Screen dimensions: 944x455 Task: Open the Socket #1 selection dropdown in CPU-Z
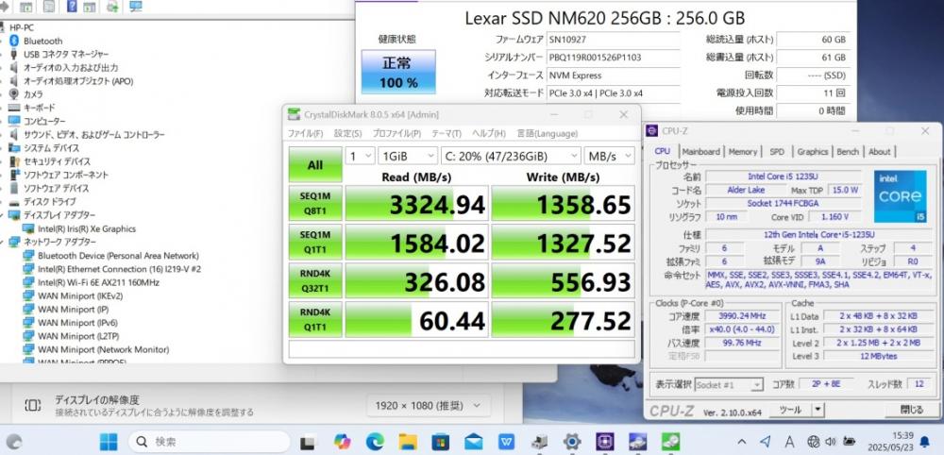(729, 384)
